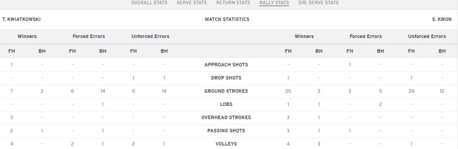Image resolution: width=458 pixels, height=149 pixels.
Task: Click Kwiatkowski's Forced Errors column header
Action: (89, 36)
